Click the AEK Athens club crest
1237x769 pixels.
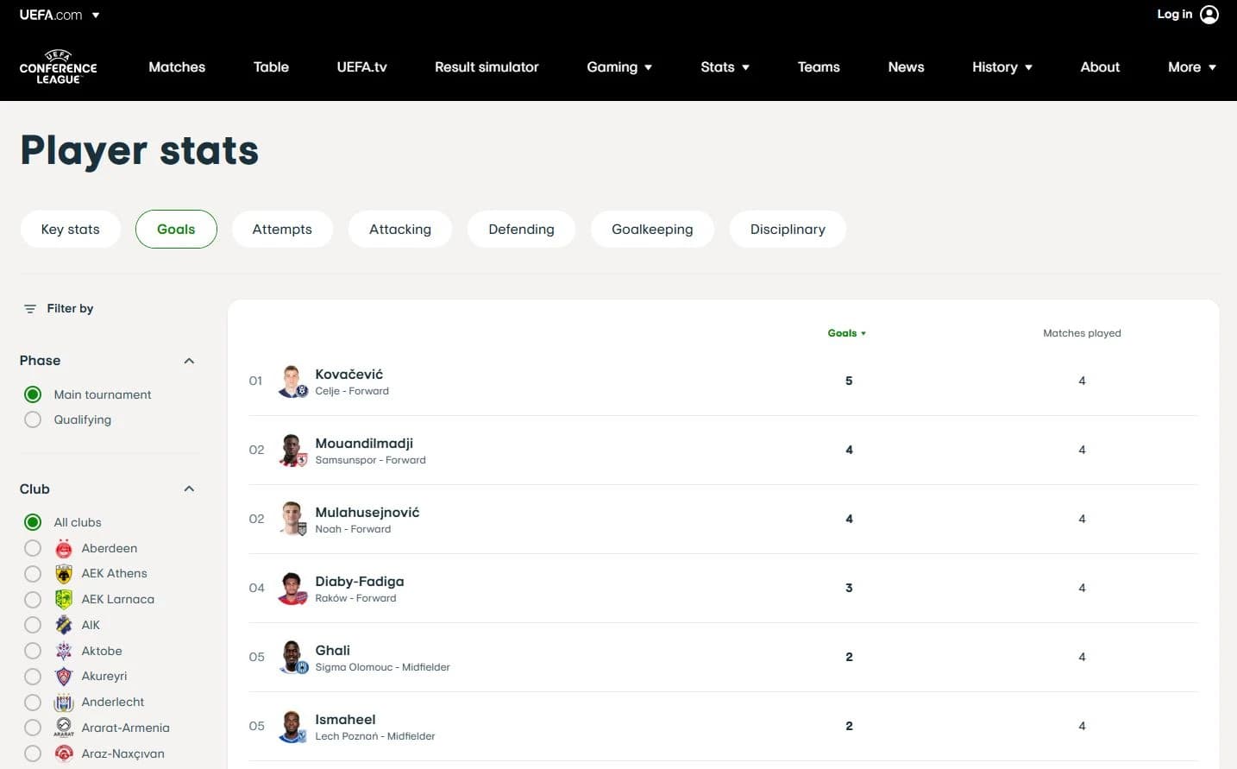[x=64, y=574]
